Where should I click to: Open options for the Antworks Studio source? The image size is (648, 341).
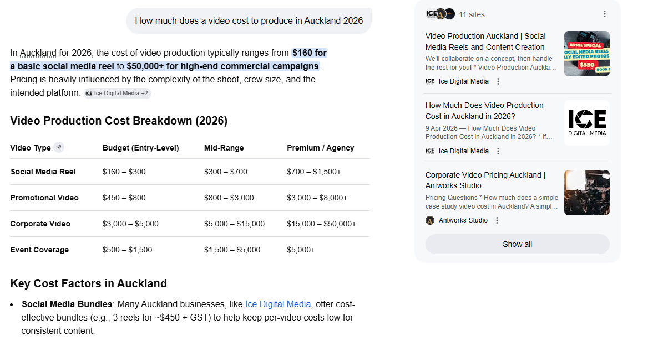(x=497, y=220)
